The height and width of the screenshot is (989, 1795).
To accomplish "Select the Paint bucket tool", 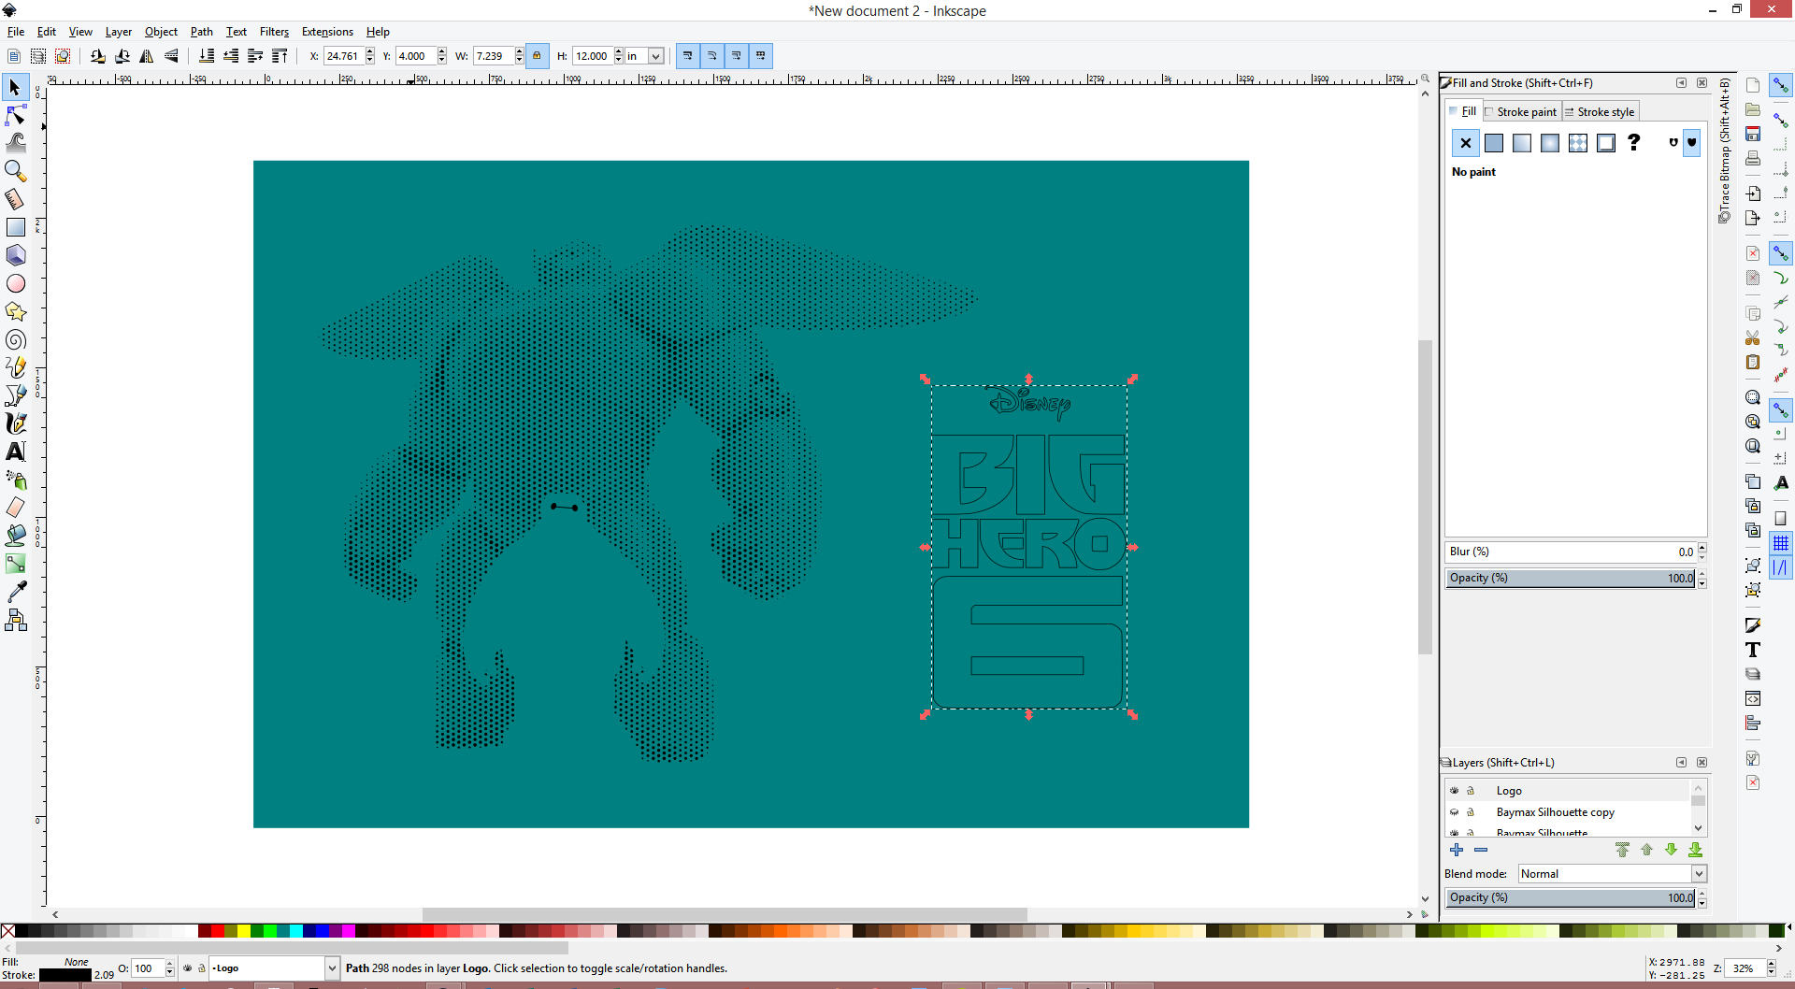I will click(x=16, y=536).
